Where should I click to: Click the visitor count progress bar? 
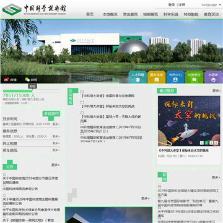[x=31, y=91]
